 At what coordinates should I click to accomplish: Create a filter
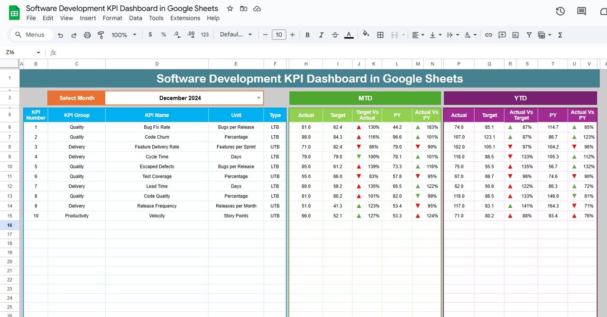tap(528, 35)
